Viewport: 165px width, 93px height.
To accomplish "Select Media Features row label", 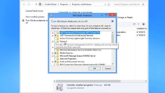I will [x=66, y=53].
